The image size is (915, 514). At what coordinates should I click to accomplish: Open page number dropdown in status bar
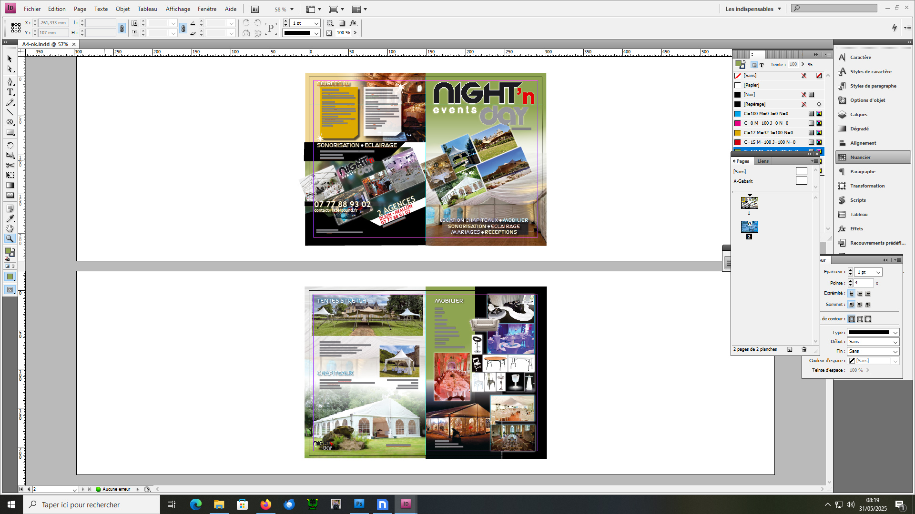74,489
